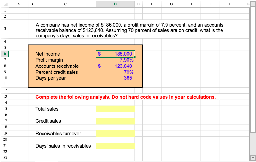Screen dimensions: 256x162
Task: Select row 6 header
Action: [x=5, y=54]
